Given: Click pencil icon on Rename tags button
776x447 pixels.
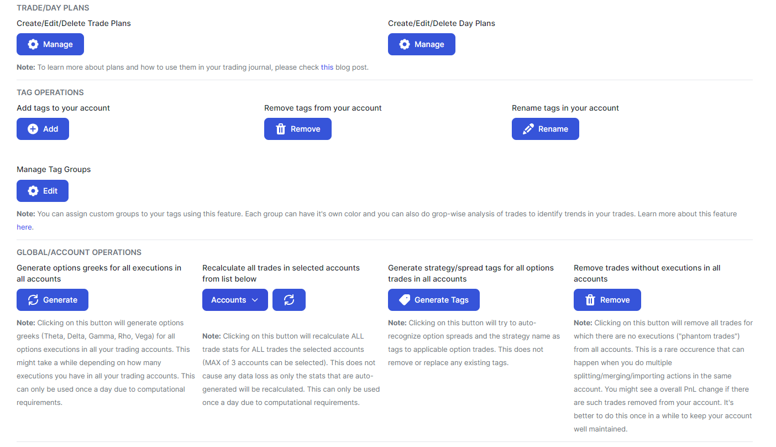Looking at the screenshot, I should (528, 129).
